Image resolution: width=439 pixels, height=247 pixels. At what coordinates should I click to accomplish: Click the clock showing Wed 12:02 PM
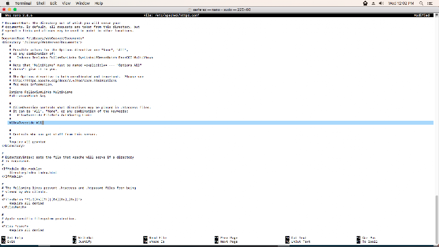(401, 3)
